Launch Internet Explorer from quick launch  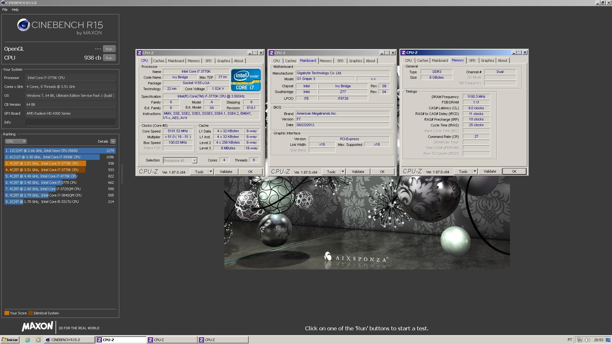tap(27, 340)
